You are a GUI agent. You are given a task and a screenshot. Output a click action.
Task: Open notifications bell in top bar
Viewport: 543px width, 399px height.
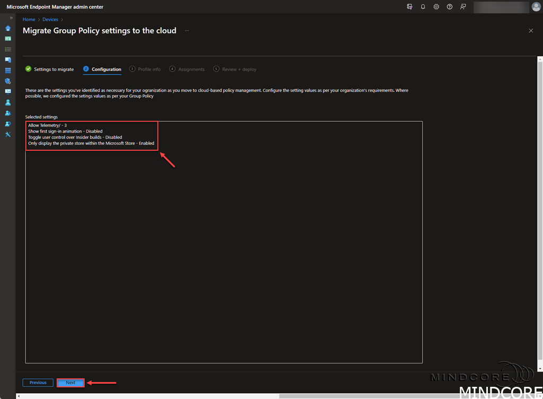(423, 7)
